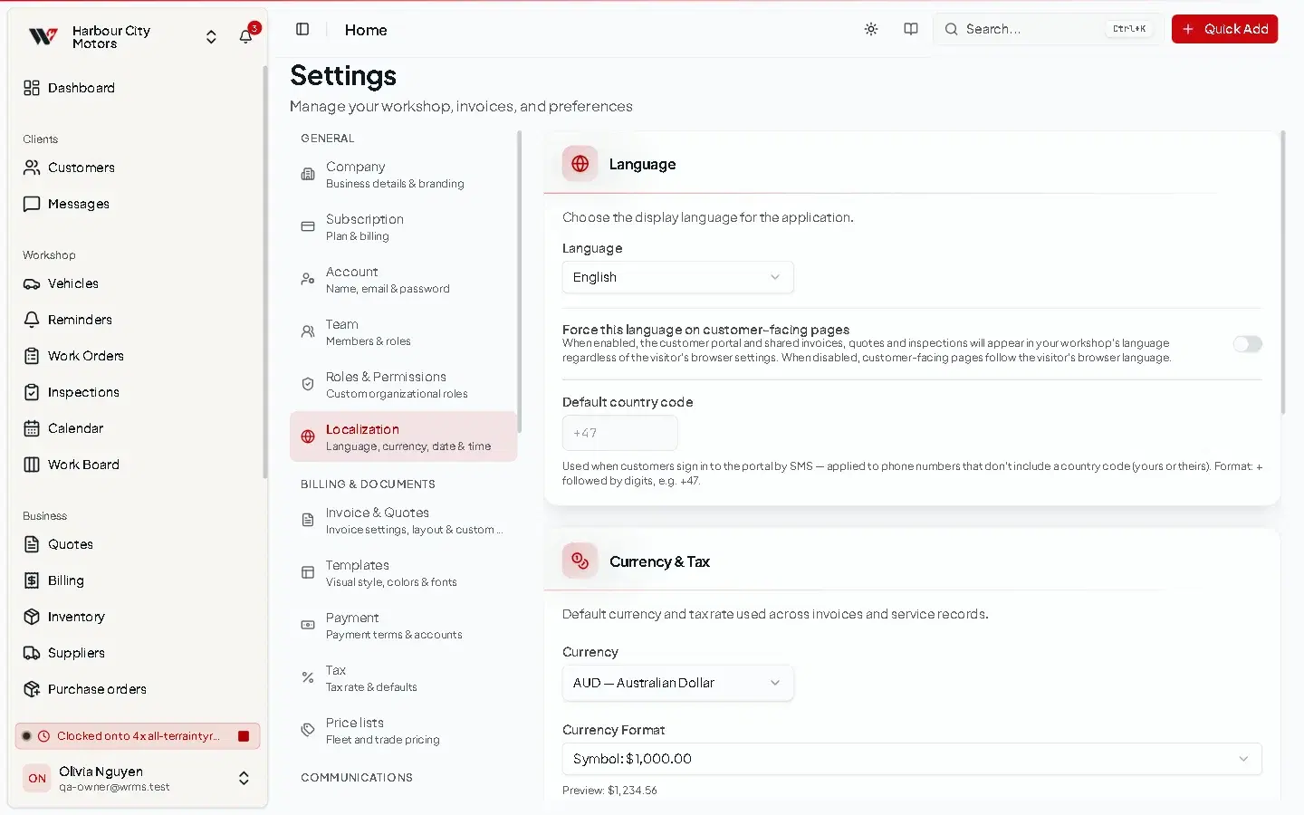Click the Quotes document icon

point(32,544)
